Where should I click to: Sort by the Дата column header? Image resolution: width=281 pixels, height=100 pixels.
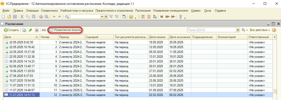pyautogui.click(x=21, y=37)
